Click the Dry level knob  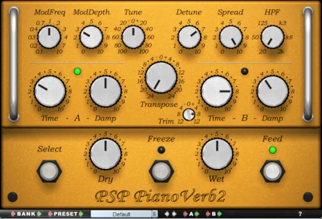coord(106,154)
